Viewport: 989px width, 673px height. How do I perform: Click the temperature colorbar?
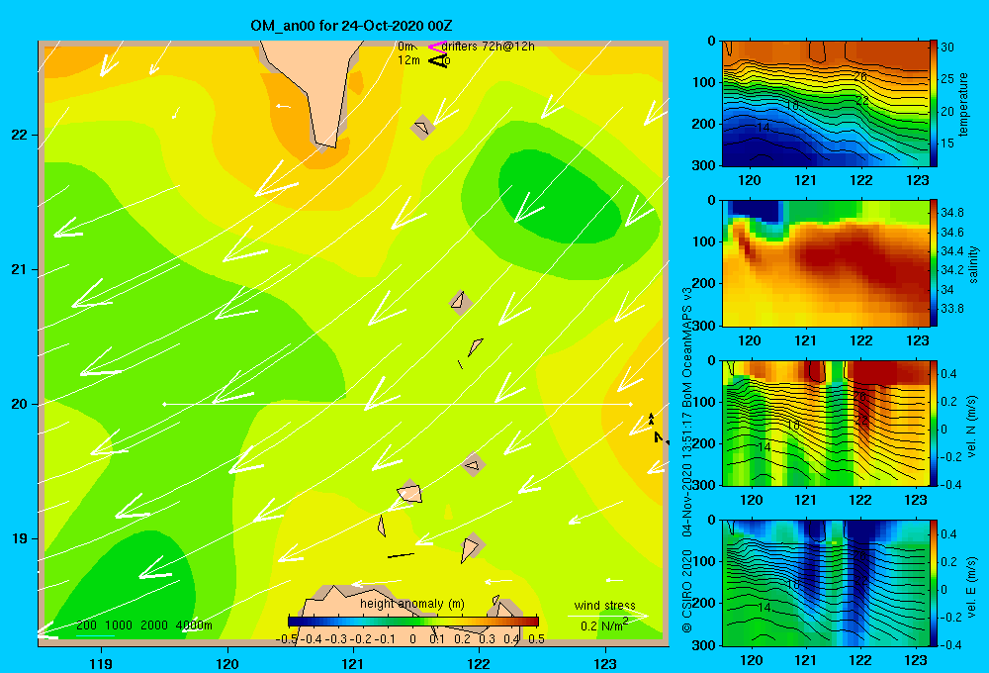tap(933, 103)
